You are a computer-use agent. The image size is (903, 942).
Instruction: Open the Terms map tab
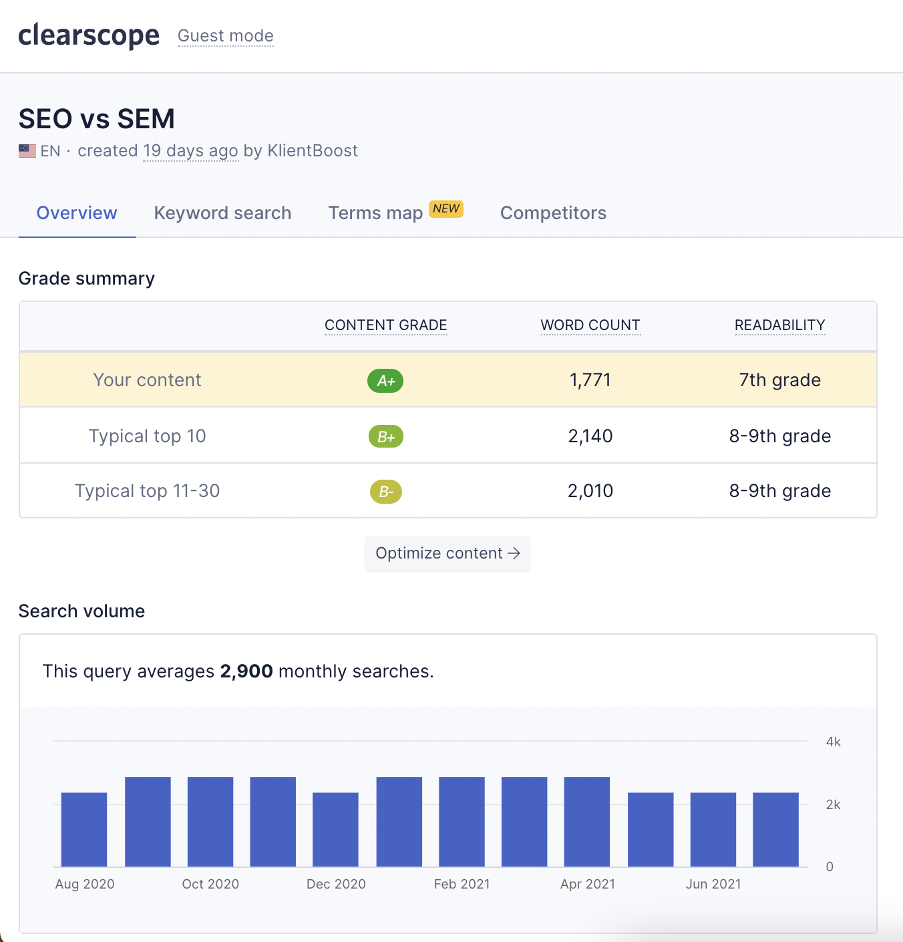point(375,213)
